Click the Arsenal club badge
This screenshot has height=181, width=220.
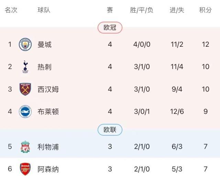(25, 169)
